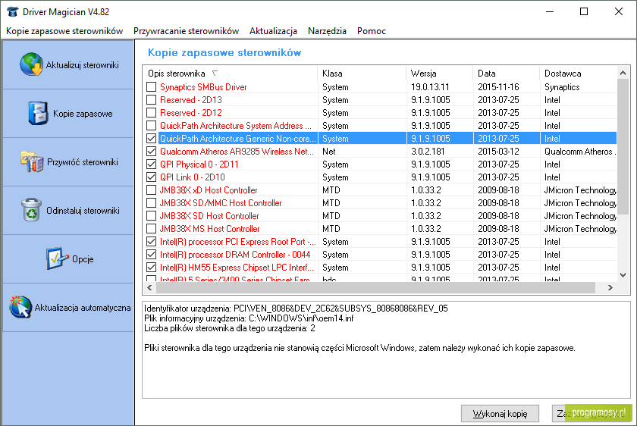
Task: Click the horizontal scroll left arrow
Action: (149, 287)
